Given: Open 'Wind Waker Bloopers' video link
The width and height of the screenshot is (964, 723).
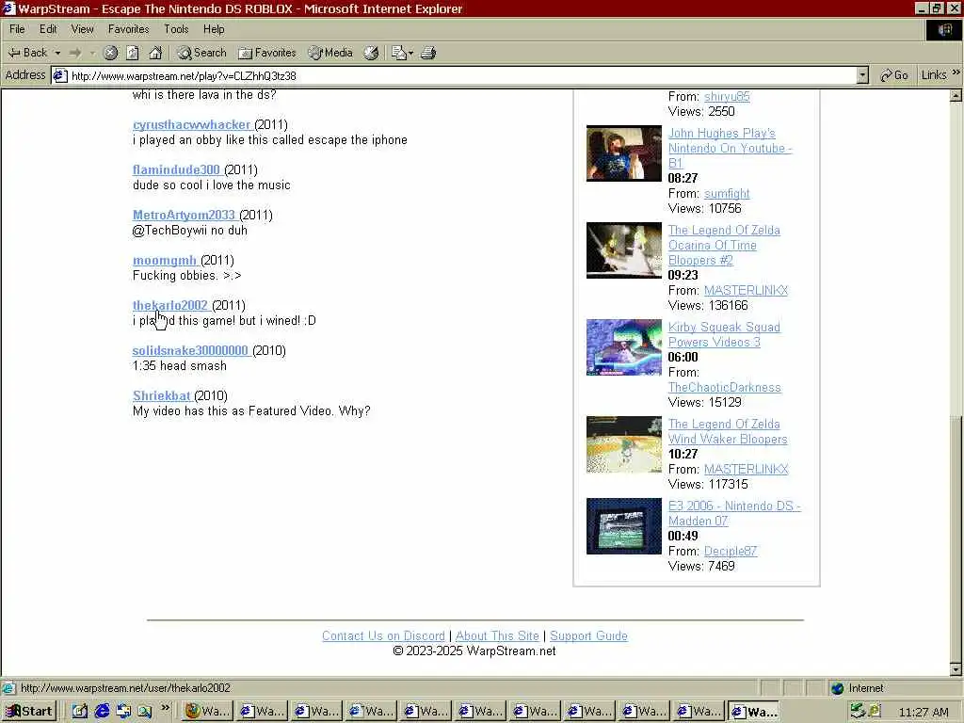Looking at the screenshot, I should point(728,431).
